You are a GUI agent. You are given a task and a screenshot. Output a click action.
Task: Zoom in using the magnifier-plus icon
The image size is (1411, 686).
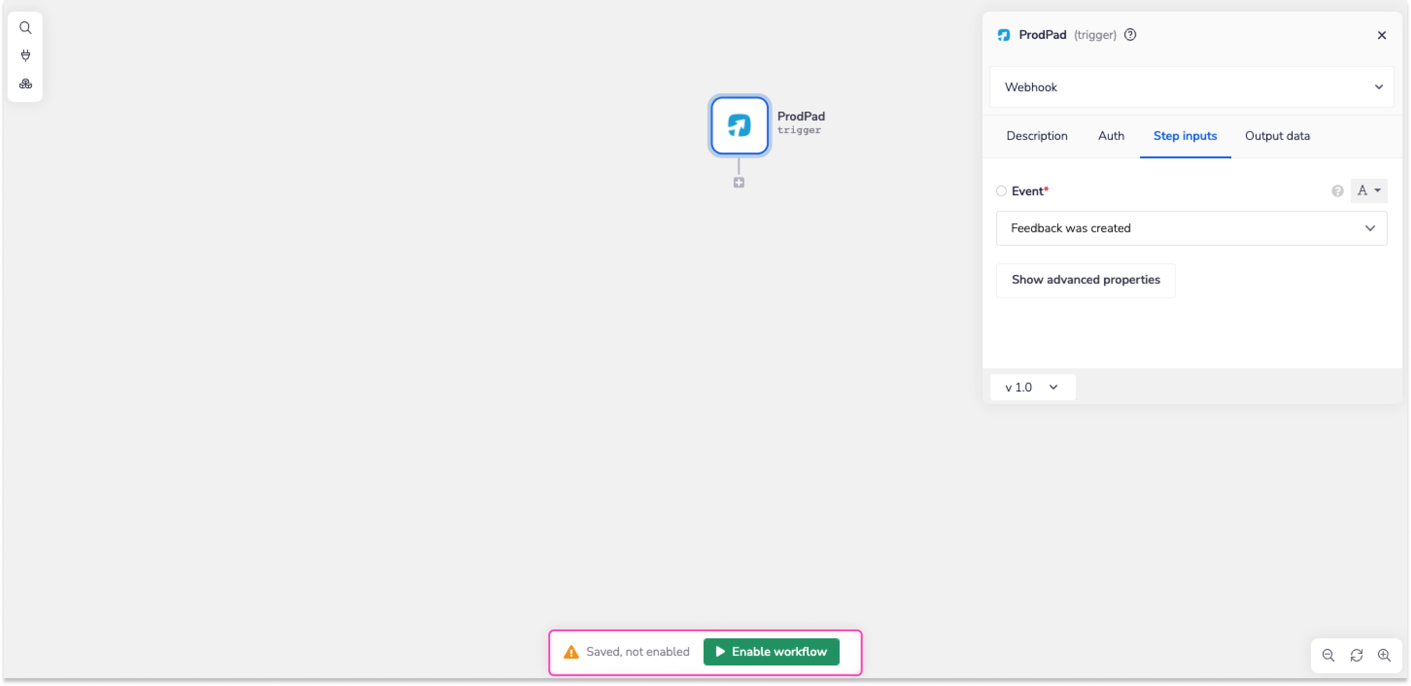[x=1385, y=655]
